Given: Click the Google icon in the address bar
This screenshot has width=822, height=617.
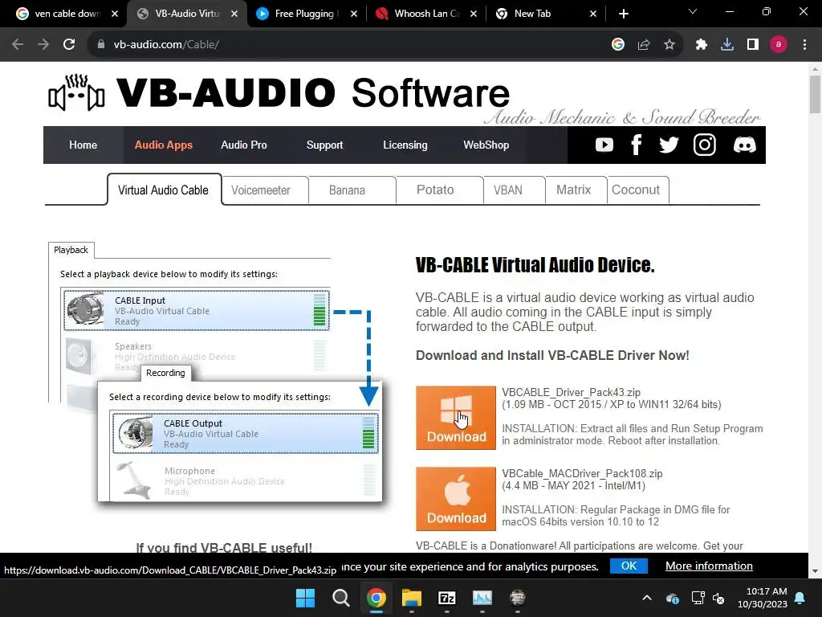Looking at the screenshot, I should [x=618, y=45].
